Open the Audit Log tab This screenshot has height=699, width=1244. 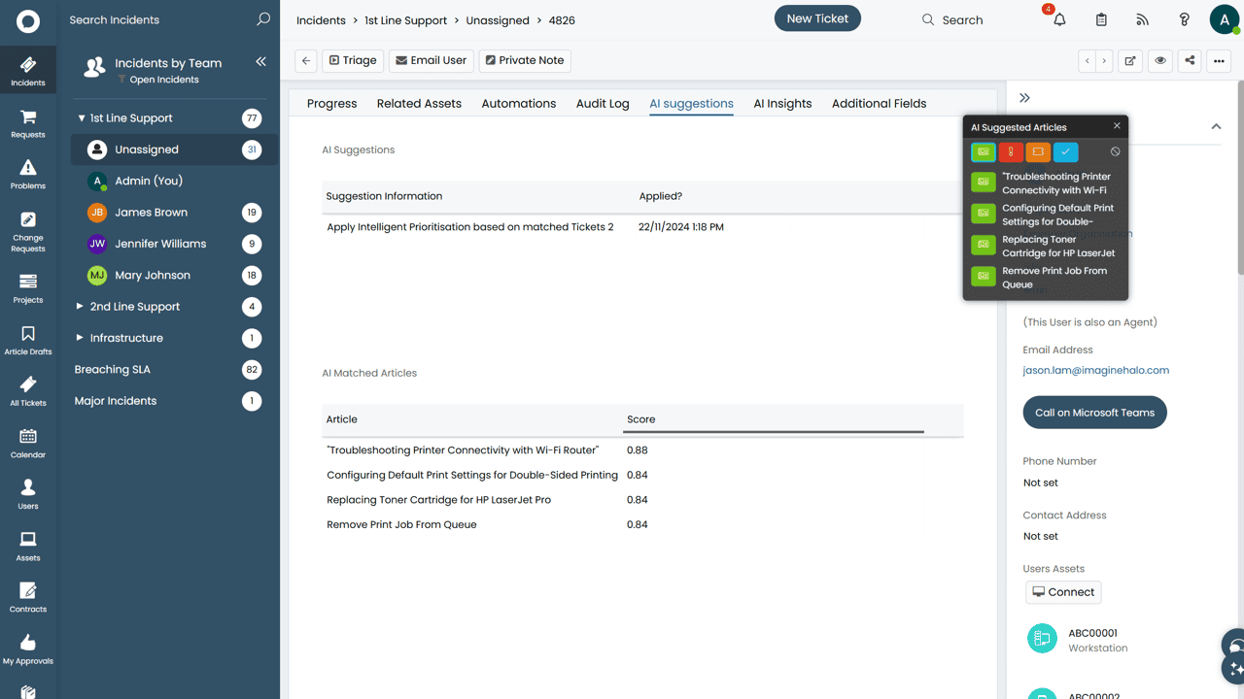point(603,103)
